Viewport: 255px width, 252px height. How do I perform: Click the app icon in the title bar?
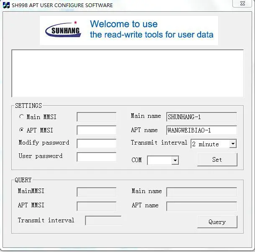pyautogui.click(x=6, y=5)
